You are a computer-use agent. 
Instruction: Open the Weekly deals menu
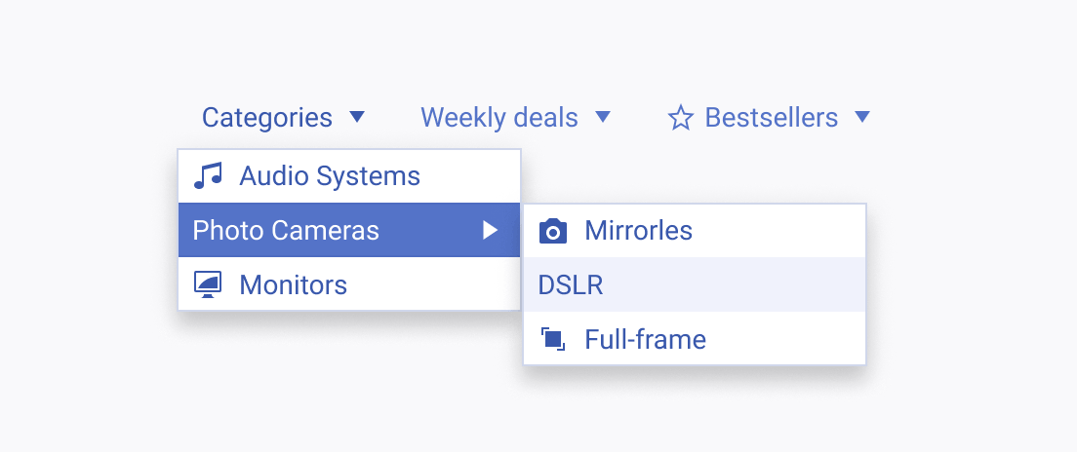click(x=515, y=117)
